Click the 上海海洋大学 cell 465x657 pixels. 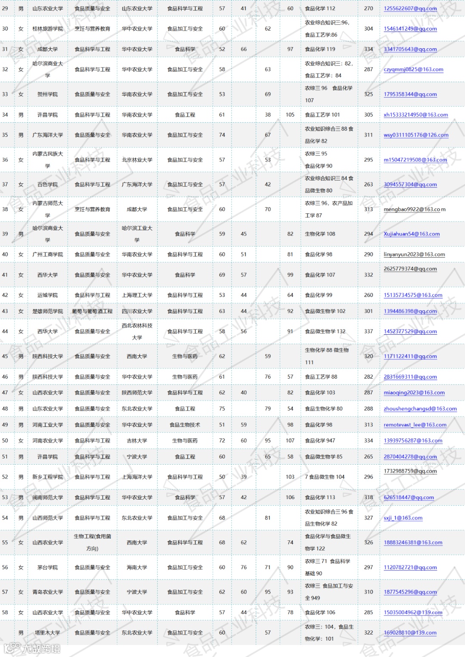[137, 477]
